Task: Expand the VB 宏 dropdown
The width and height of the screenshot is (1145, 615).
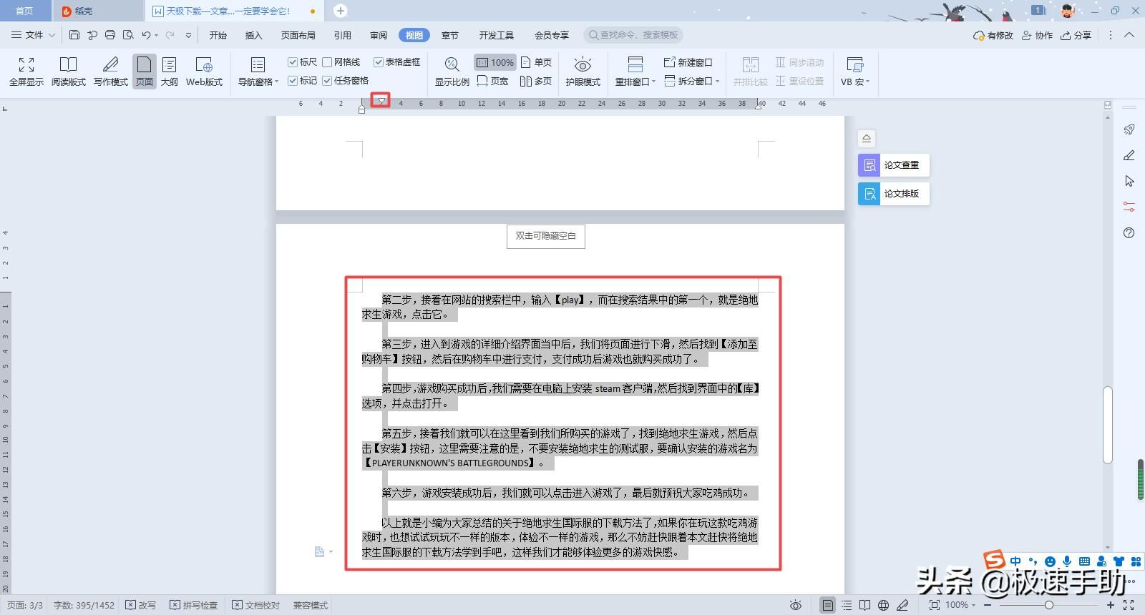Action: (868, 82)
